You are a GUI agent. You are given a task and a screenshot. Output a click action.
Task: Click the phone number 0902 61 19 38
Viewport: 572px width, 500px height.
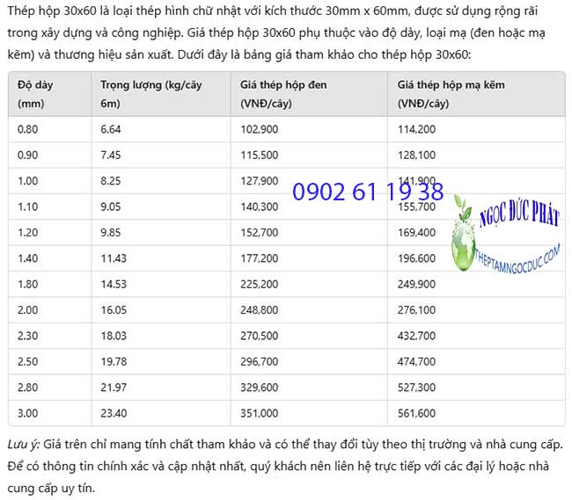(368, 192)
